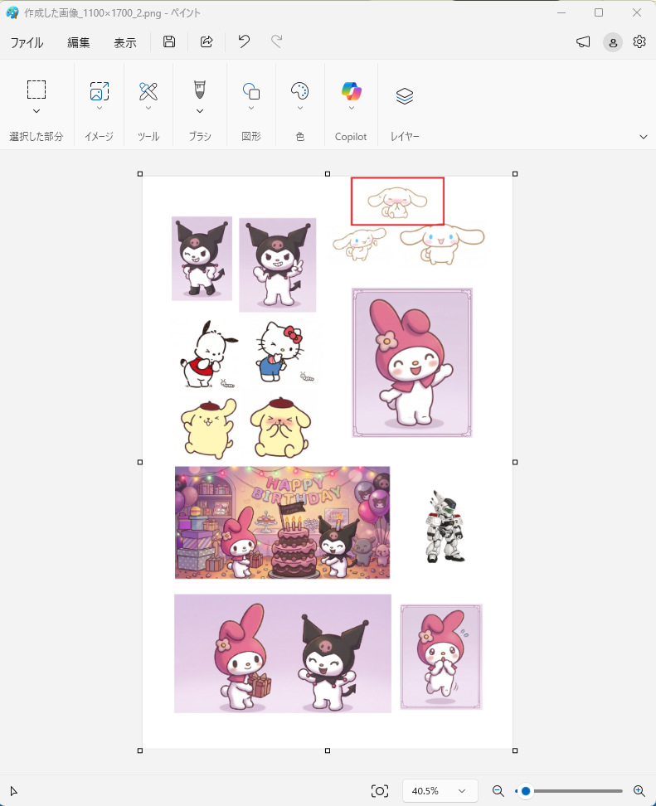The height and width of the screenshot is (806, 656).
Task: Expand the ribbon with the right chevron
Action: 644,137
